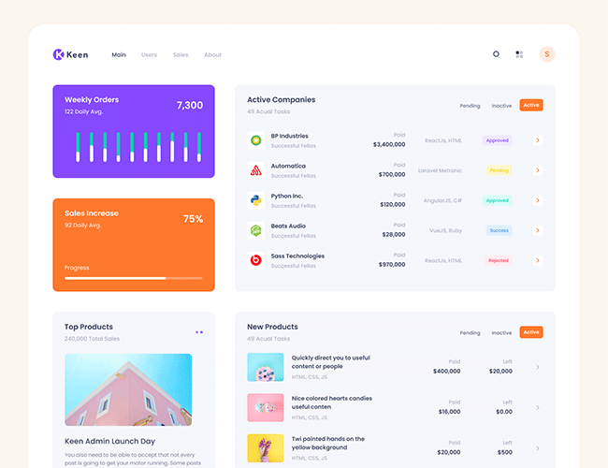The width and height of the screenshot is (608, 468).
Task: Select Inactive filter in Active Companies
Action: coord(501,106)
